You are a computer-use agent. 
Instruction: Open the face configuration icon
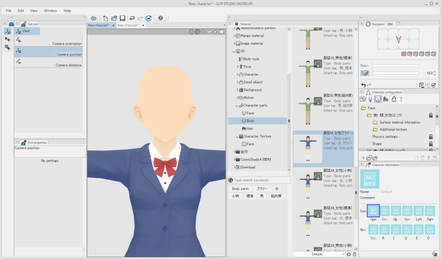click(x=378, y=99)
